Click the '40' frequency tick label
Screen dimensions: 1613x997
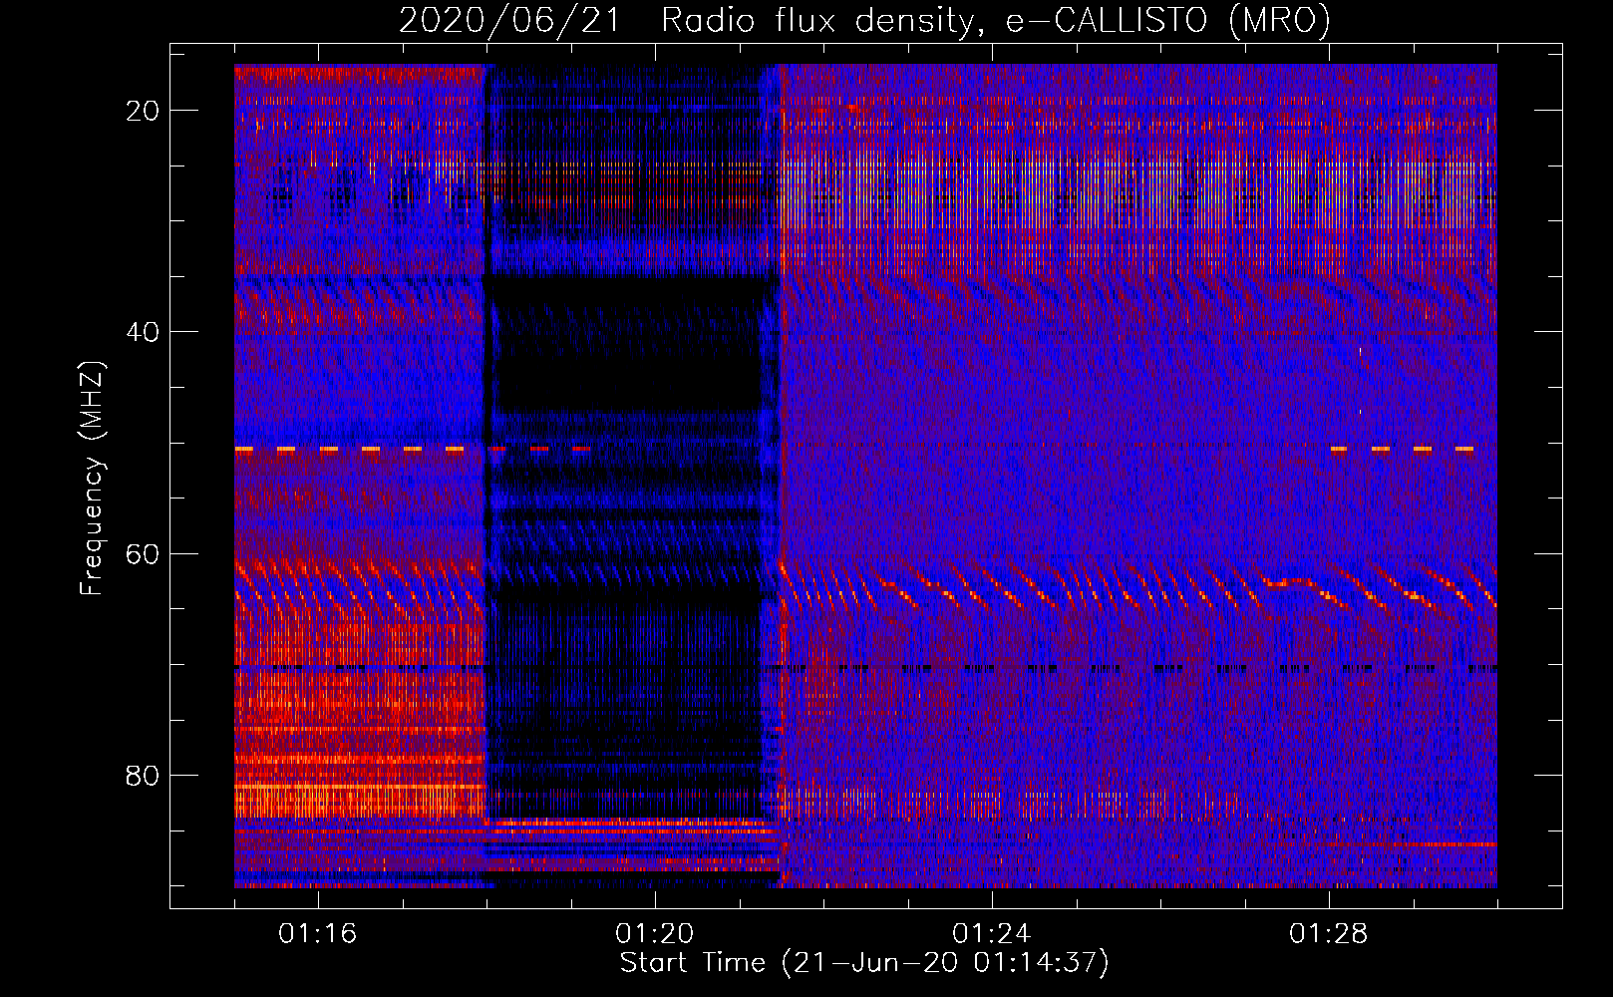click(143, 332)
